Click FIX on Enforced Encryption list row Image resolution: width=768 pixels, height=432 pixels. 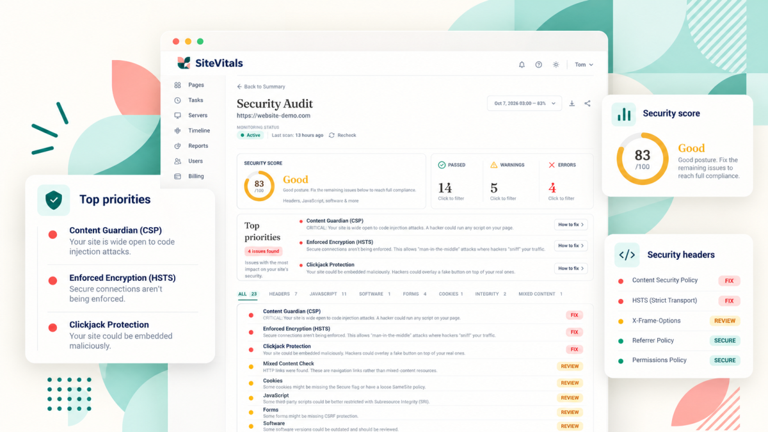[574, 332]
